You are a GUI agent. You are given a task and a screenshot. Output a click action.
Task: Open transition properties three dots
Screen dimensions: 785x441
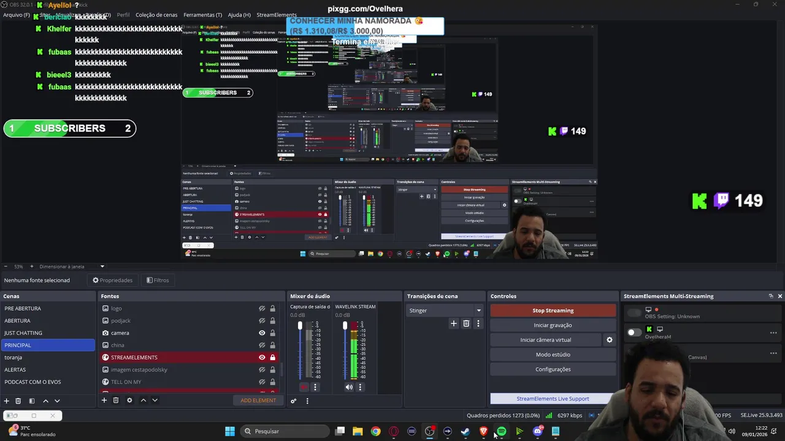click(x=478, y=323)
